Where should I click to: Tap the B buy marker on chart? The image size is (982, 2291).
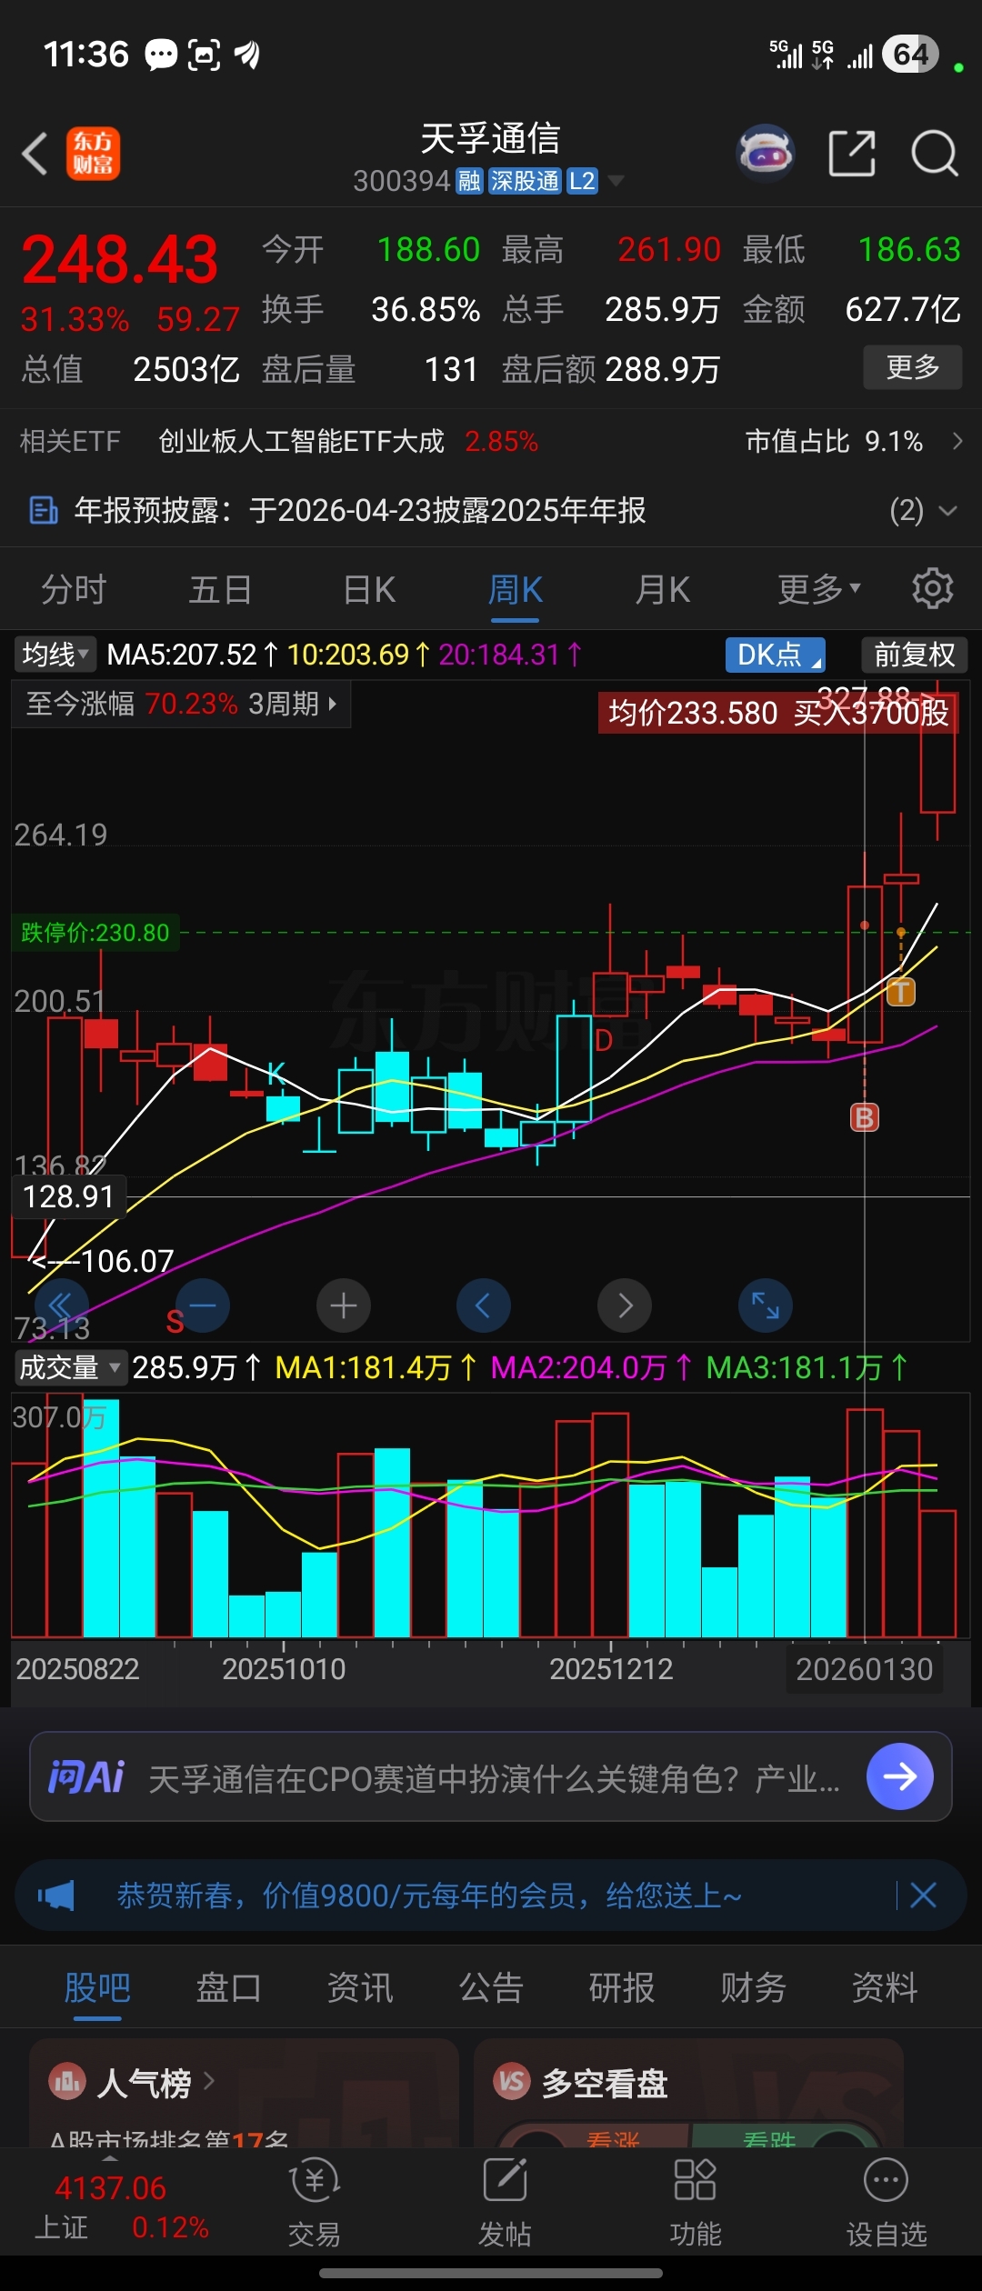pyautogui.click(x=865, y=1117)
